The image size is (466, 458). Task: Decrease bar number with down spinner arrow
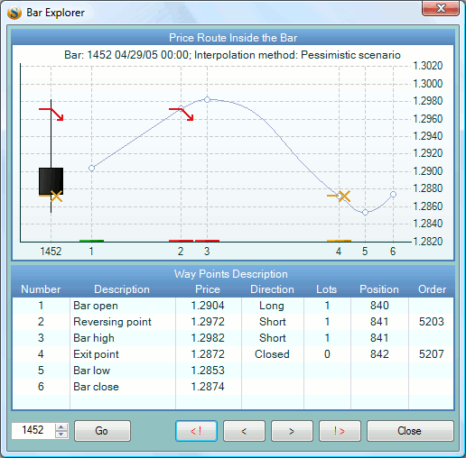61,435
